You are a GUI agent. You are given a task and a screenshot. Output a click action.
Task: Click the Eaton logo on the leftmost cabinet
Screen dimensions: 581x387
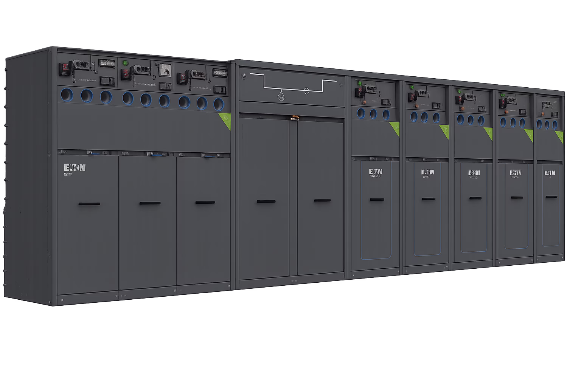coord(75,167)
